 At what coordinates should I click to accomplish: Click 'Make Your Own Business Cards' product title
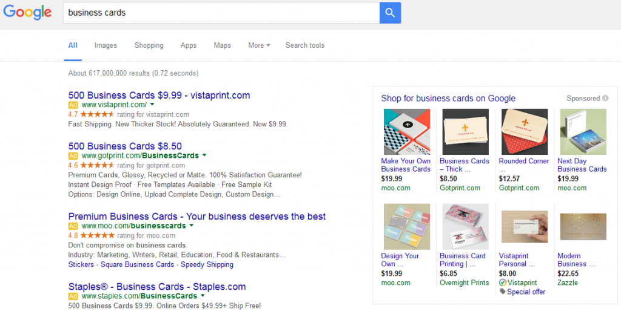[406, 165]
